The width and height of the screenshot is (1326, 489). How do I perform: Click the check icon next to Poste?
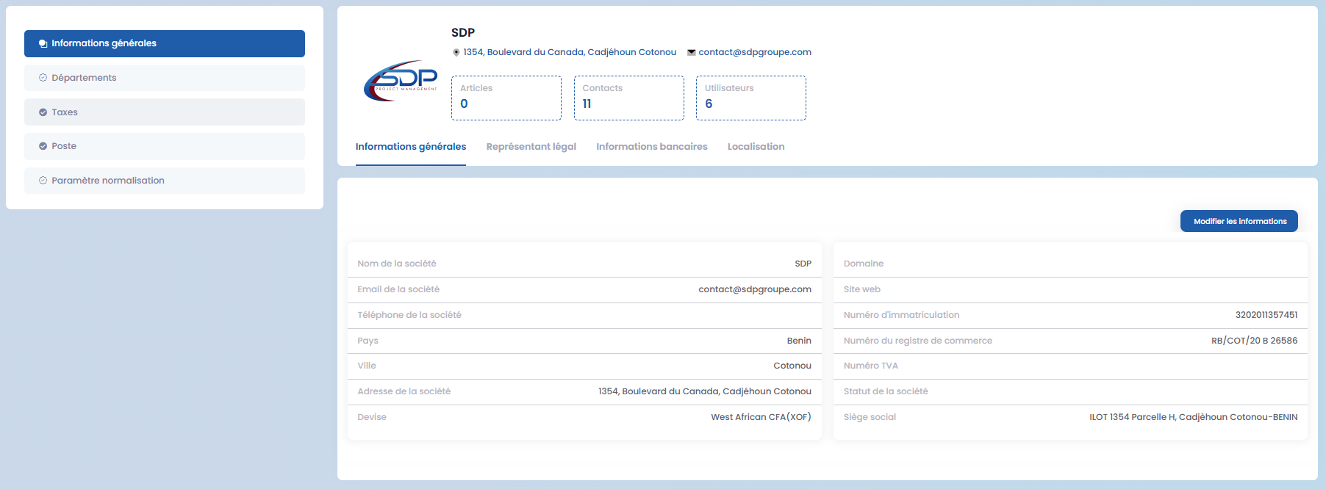[x=43, y=146]
